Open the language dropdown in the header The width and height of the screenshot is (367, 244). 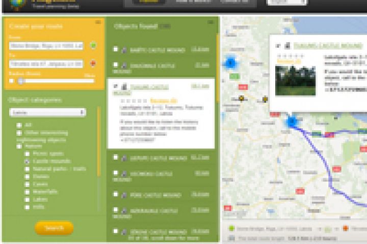(286, 2)
